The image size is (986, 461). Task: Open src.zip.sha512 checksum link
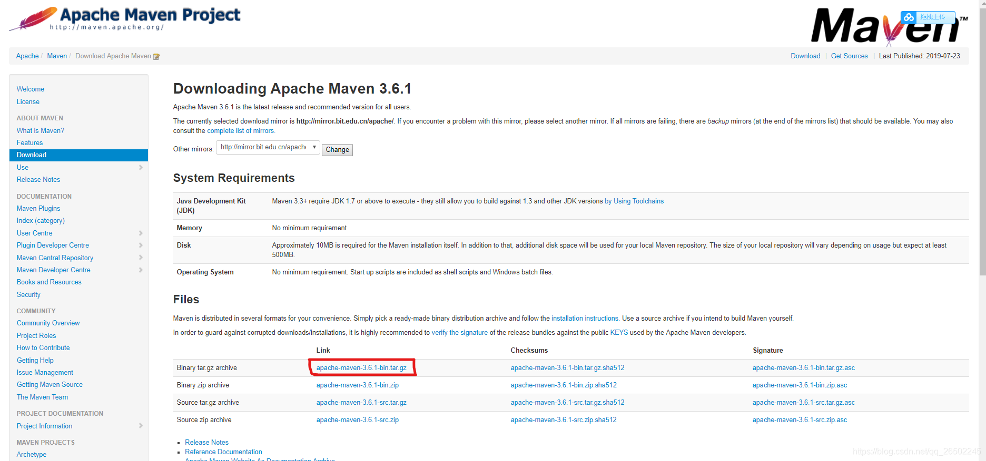tap(564, 420)
